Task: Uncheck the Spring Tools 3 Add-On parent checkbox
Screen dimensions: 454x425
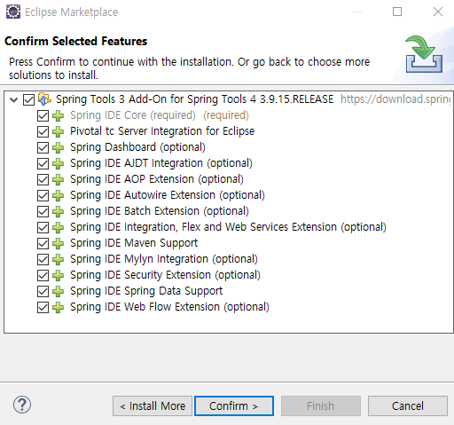Action: (28, 99)
